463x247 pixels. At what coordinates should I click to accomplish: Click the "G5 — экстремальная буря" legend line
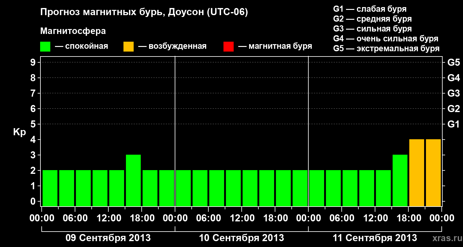386,48
